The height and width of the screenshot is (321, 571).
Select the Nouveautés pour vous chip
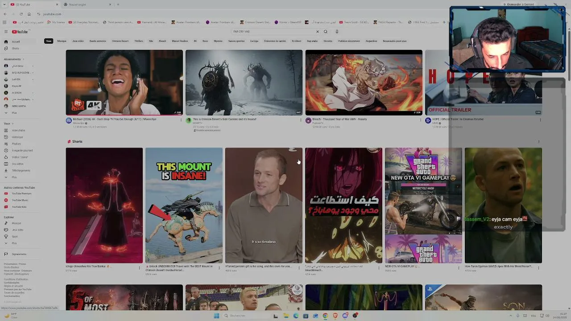click(395, 41)
